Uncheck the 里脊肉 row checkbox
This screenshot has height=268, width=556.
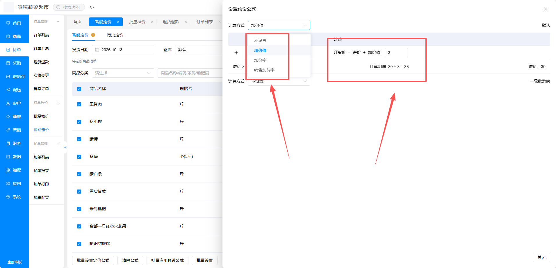[79, 104]
